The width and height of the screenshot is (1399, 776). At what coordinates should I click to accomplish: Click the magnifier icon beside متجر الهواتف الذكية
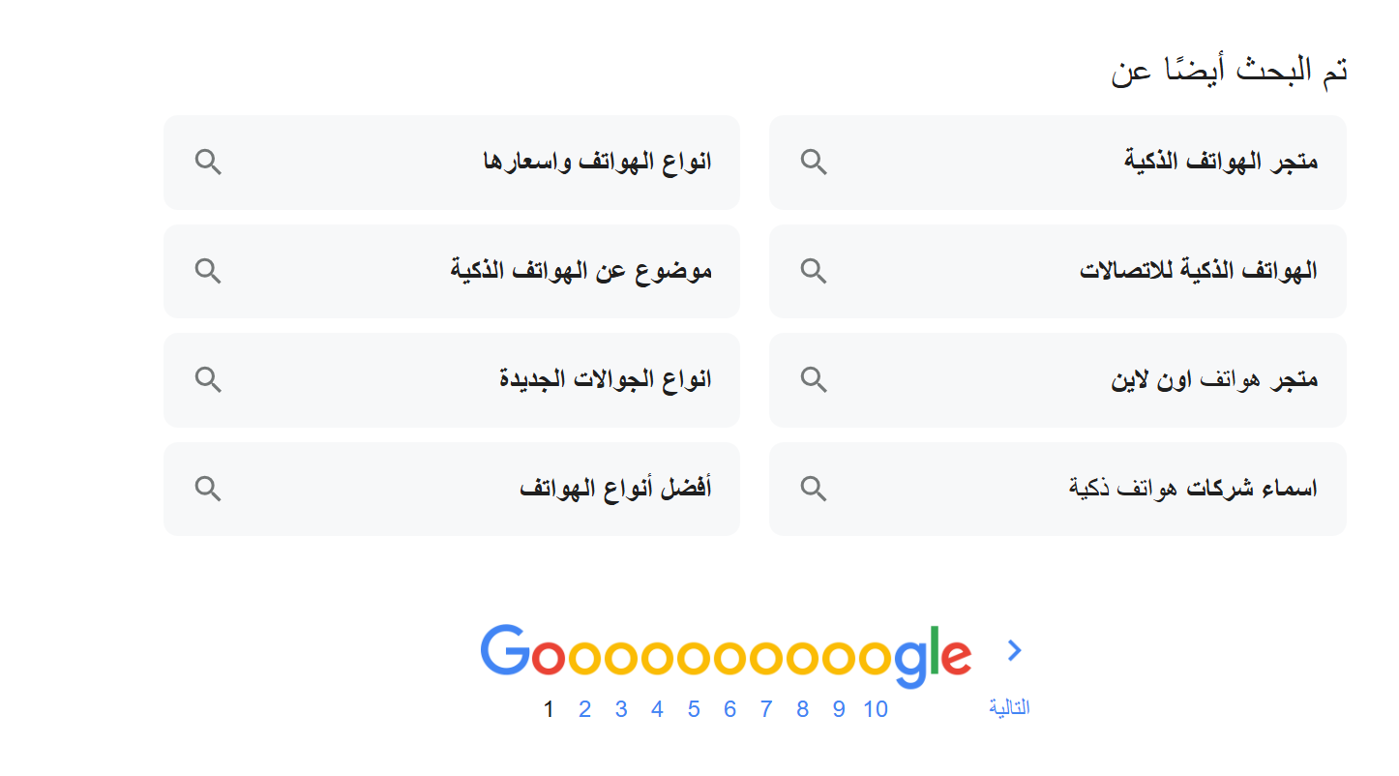(x=813, y=162)
